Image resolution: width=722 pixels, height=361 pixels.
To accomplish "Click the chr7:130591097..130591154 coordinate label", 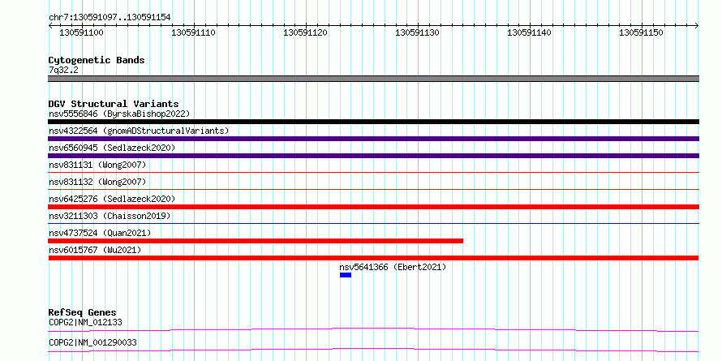I will click(110, 18).
